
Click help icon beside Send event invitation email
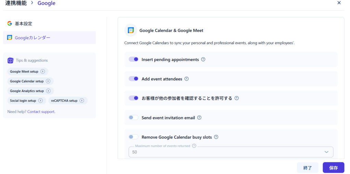point(199,118)
